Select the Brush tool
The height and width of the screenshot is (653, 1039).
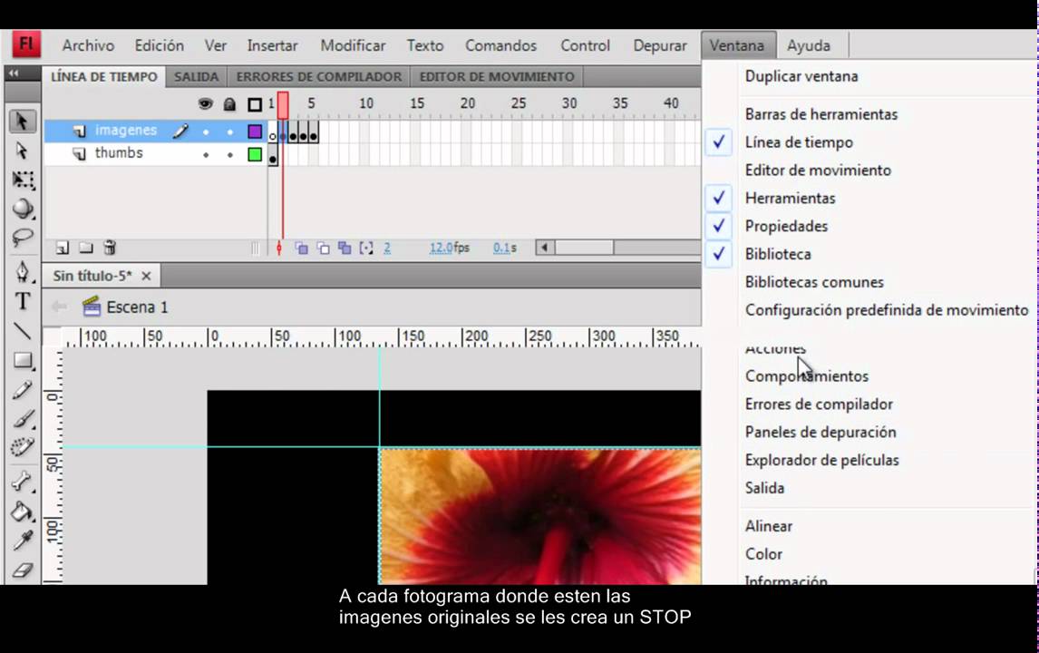tap(23, 418)
